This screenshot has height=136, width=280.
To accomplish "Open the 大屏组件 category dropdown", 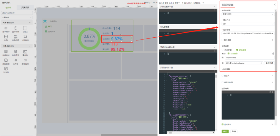I will click(x=17, y=18).
